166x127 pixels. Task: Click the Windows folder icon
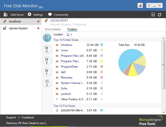(x=57, y=45)
